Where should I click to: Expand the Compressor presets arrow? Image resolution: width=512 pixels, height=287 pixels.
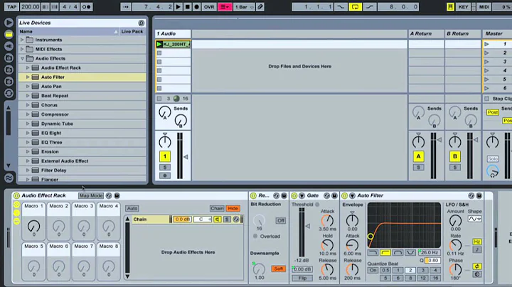28,114
